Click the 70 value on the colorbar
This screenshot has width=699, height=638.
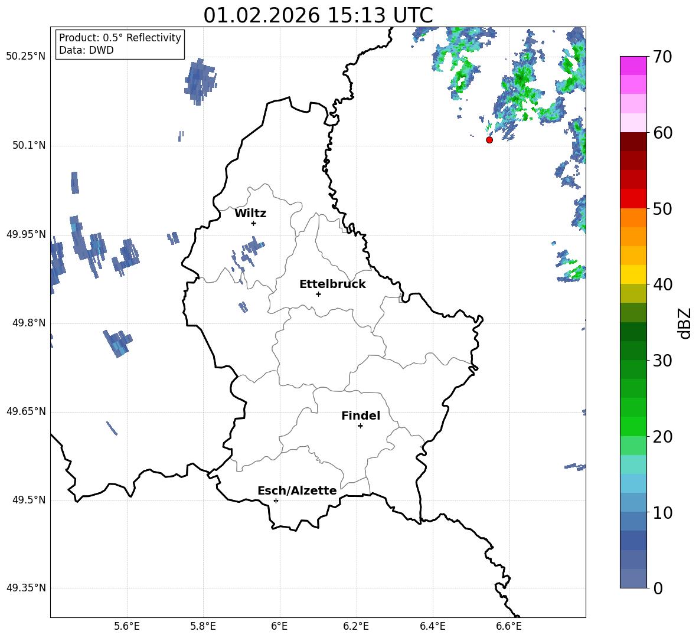(662, 57)
